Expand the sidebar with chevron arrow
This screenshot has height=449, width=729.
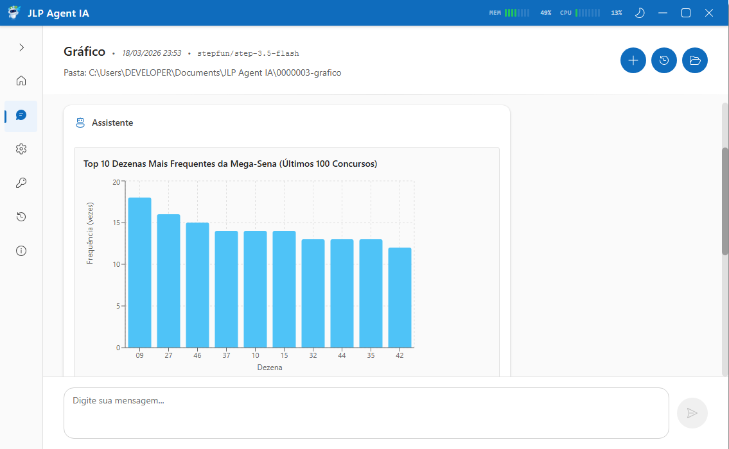[x=21, y=47]
